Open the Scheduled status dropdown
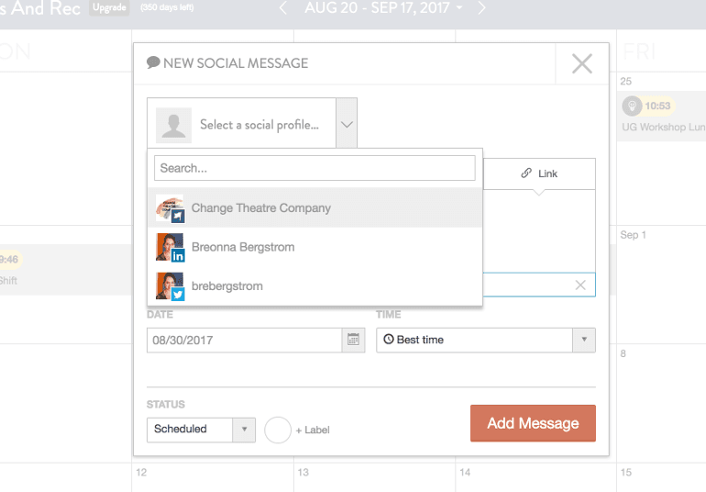 point(201,429)
